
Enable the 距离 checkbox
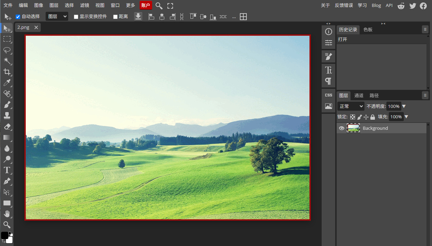pyautogui.click(x=116, y=17)
